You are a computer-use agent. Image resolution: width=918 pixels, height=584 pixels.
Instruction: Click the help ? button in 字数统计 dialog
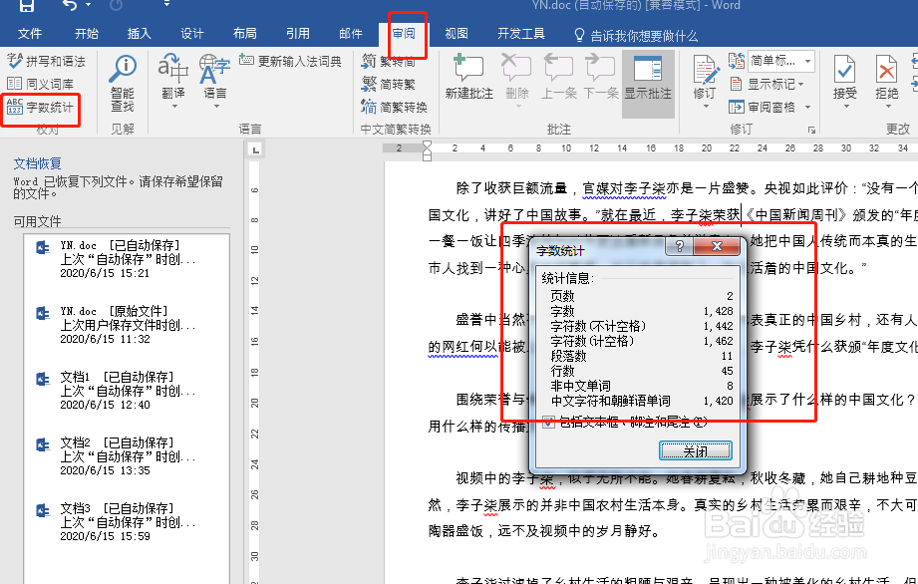point(680,246)
